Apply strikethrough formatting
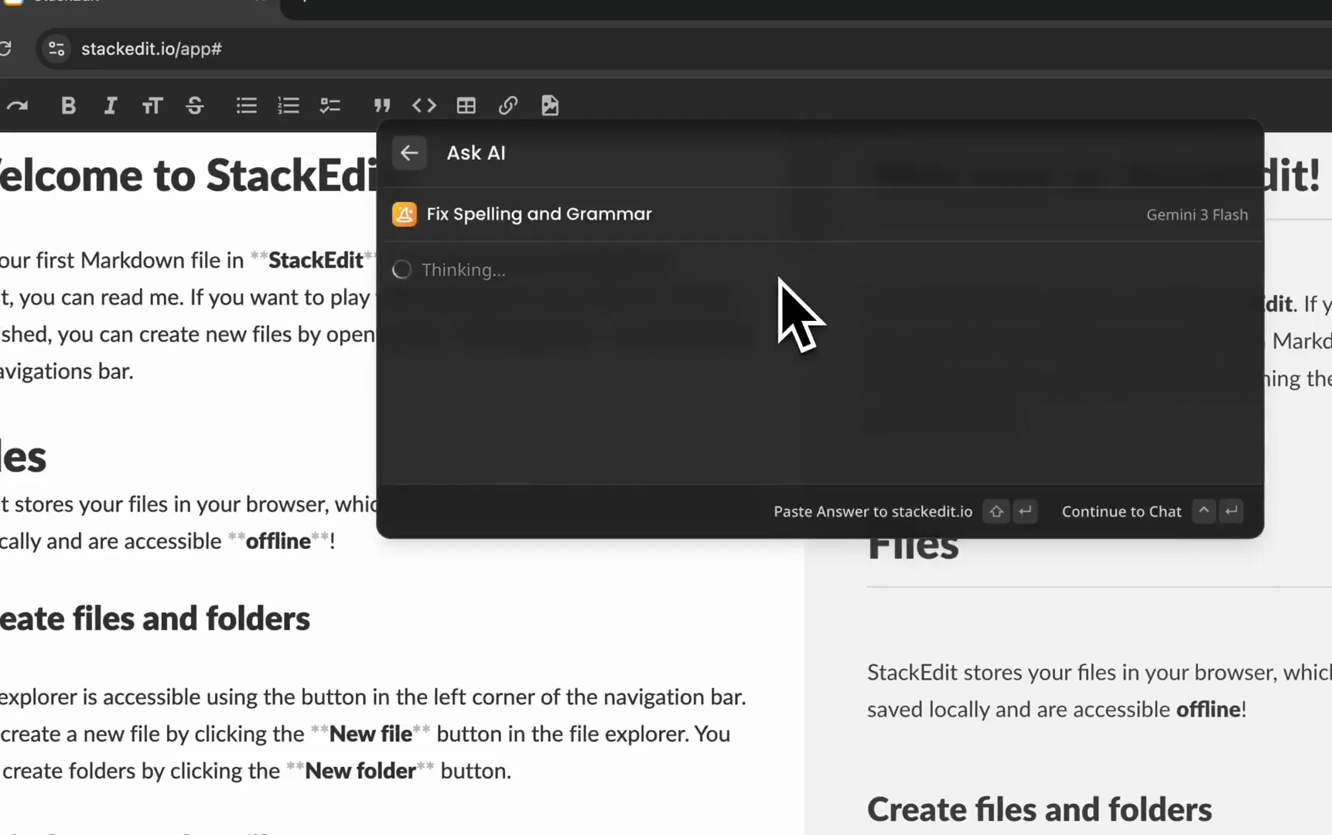Viewport: 1332px width, 835px height. point(195,106)
